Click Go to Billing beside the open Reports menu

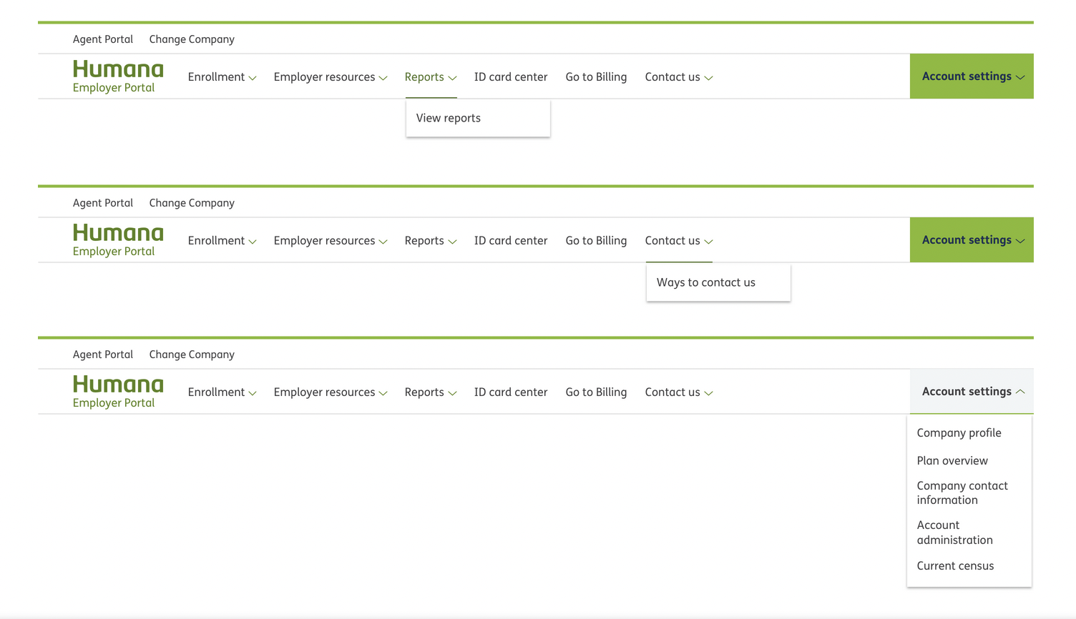coord(596,77)
